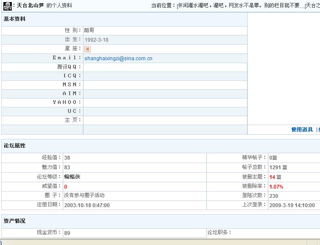Click the 出生 label
Viewport: 320px width, 245px height.
(x=73, y=39)
